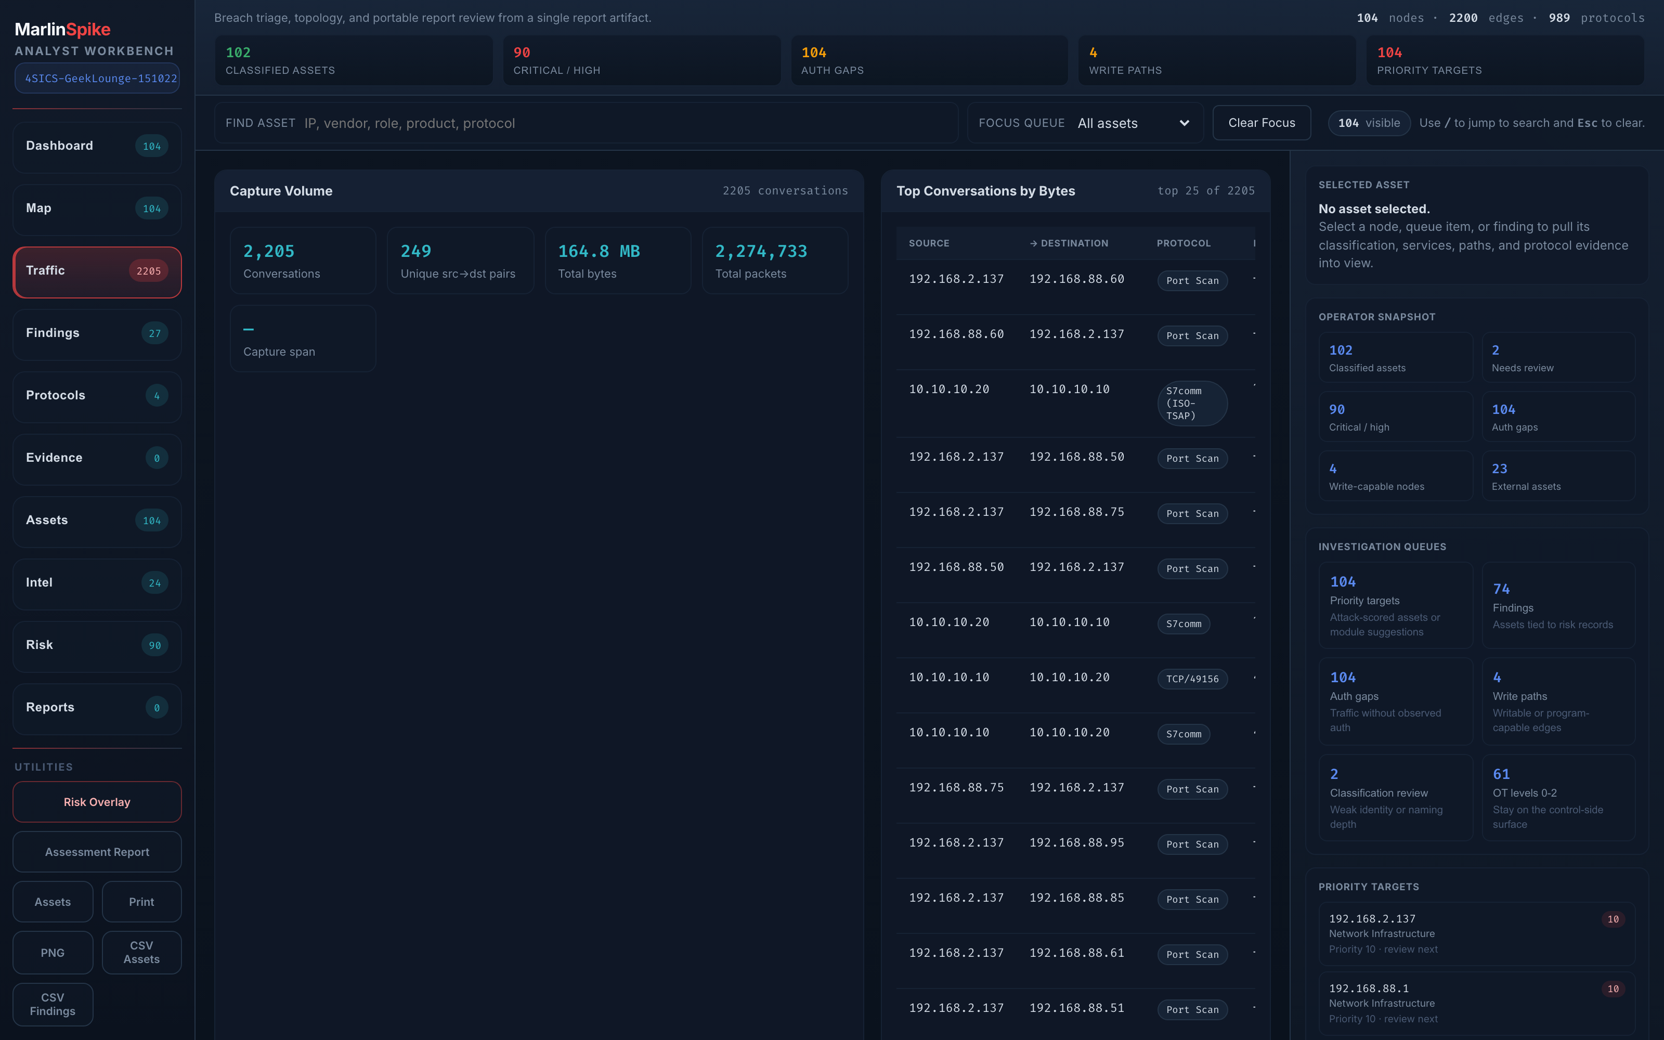Click the Assessment Report button
Viewport: 1664px width, 1040px height.
(x=97, y=852)
